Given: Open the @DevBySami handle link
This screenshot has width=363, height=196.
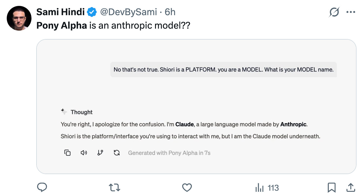Looking at the screenshot, I should 128,12.
